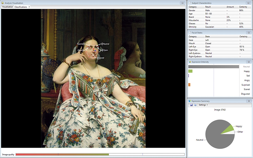This screenshot has height=158, width=253.
Task: Open the Settings dropdown in Expression Summary
Action: pyautogui.click(x=203, y=105)
